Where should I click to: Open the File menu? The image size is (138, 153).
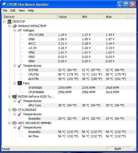point(5,10)
